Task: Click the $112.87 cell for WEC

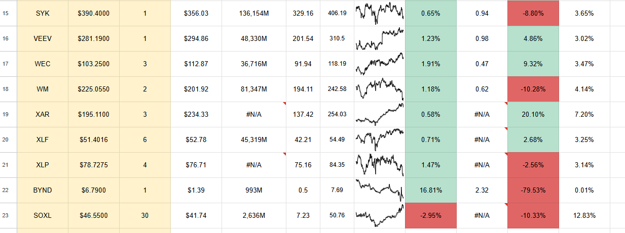Action: pos(196,64)
